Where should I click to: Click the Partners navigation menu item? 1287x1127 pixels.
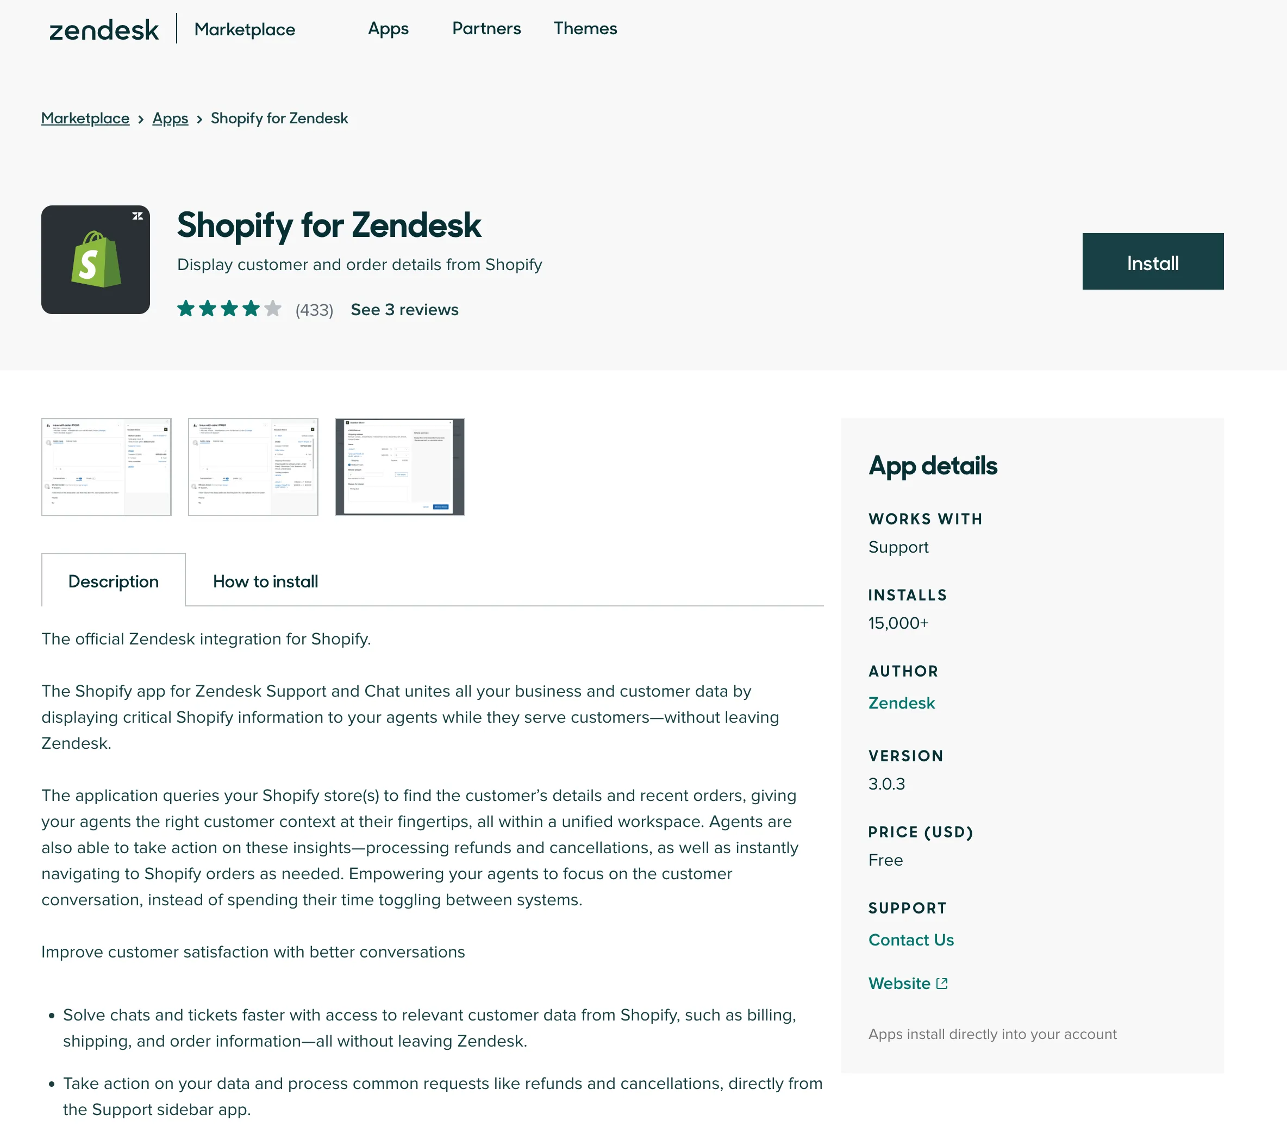coord(486,28)
